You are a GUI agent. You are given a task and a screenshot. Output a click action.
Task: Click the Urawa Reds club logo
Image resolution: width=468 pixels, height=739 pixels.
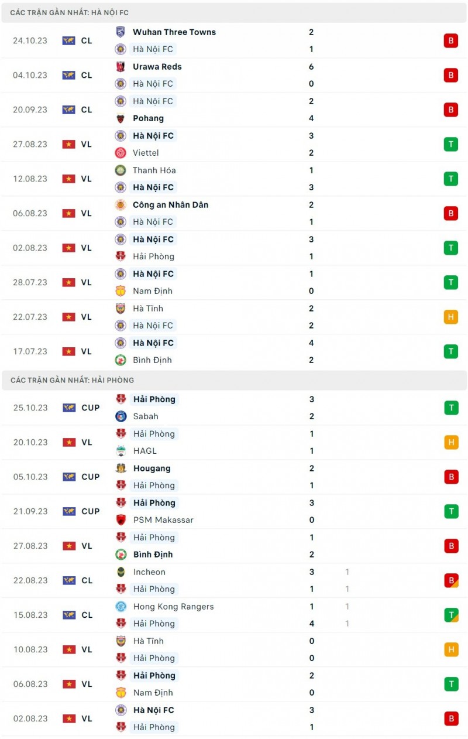pos(121,67)
